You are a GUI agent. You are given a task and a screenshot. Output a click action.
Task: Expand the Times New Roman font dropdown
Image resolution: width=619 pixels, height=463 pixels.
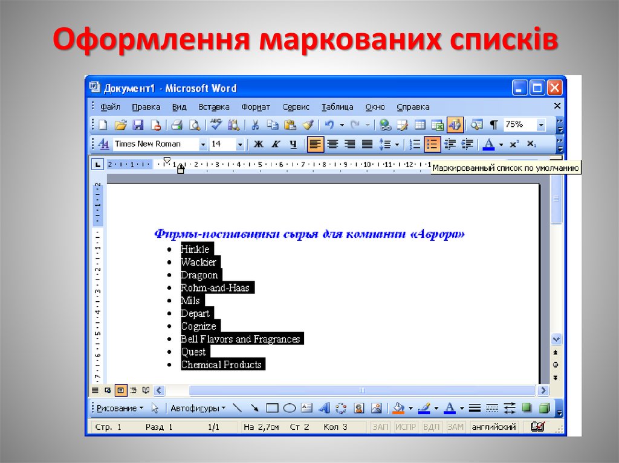click(203, 145)
